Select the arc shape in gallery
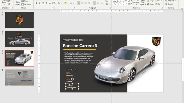Screen dimensions: 184x103 118,3
